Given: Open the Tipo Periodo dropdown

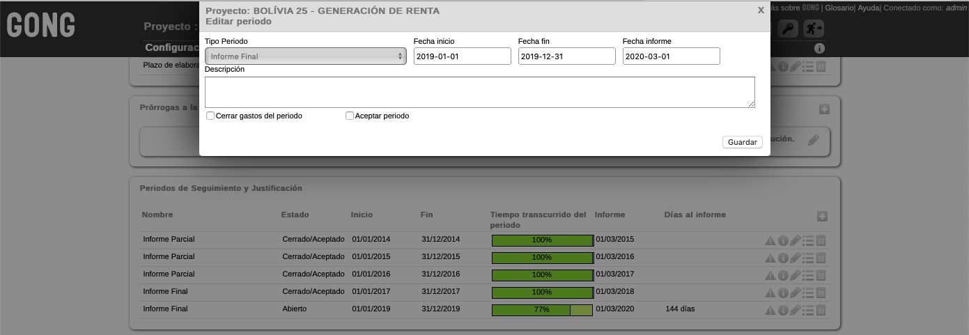Looking at the screenshot, I should [x=305, y=56].
